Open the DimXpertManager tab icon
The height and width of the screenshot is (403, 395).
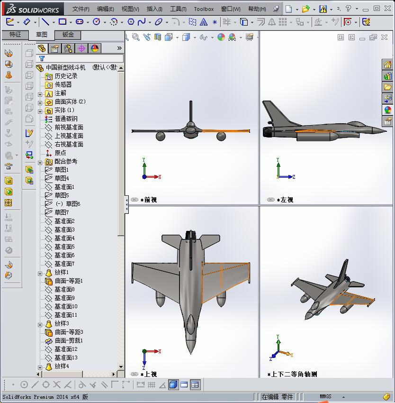(x=81, y=48)
